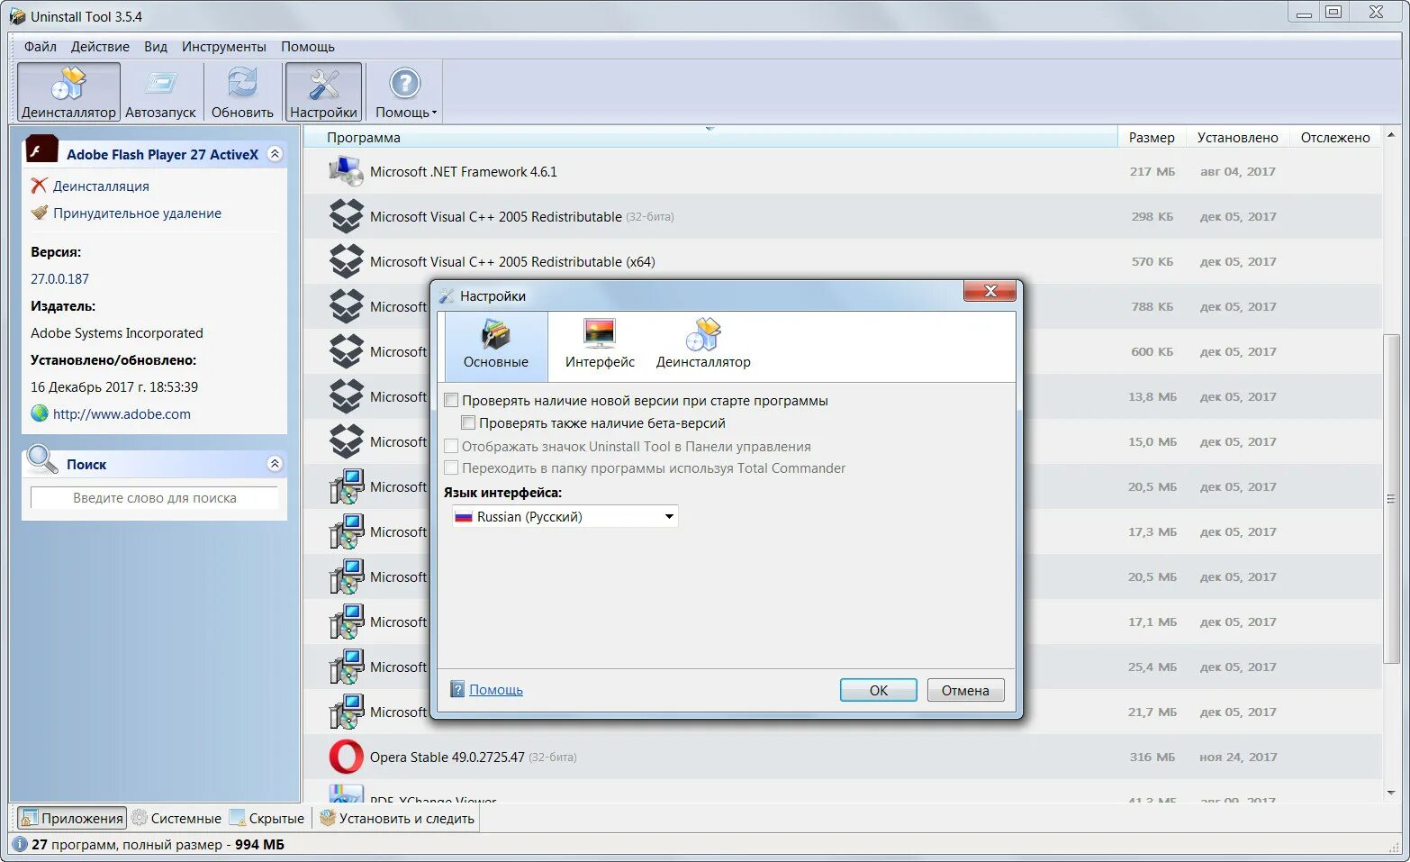Close the Настройки dialog

[990, 291]
